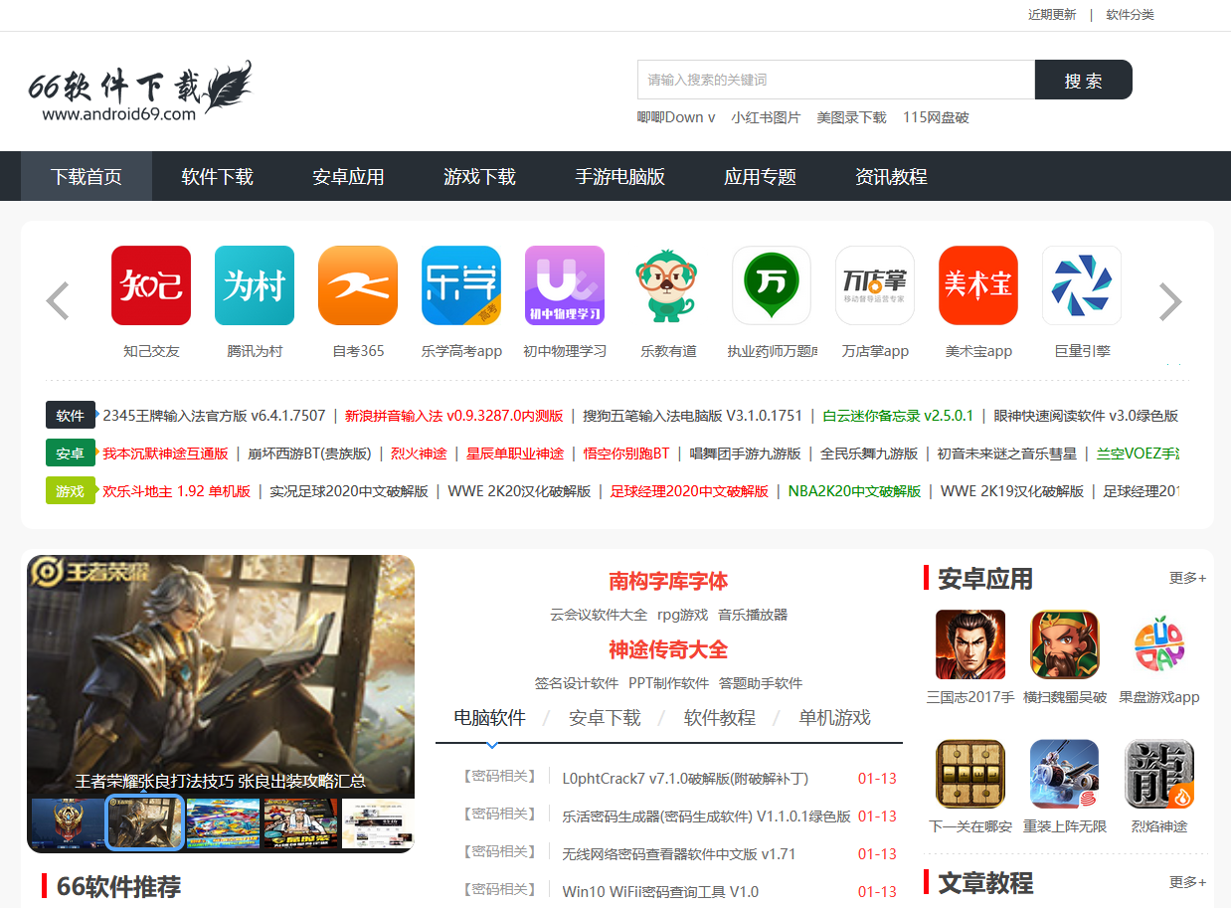This screenshot has height=908, width=1231.
Task: Click the 66软件下载 site logo
Action: (x=139, y=91)
